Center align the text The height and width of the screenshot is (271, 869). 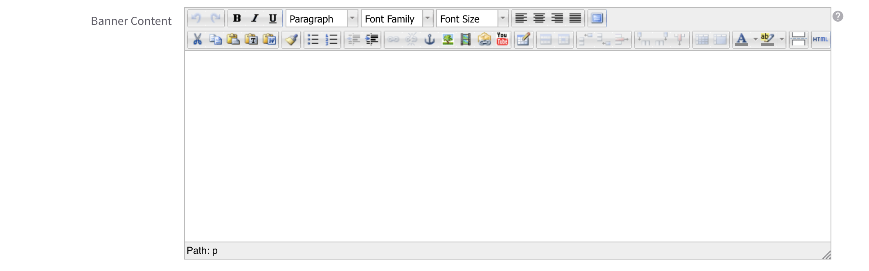(x=539, y=18)
